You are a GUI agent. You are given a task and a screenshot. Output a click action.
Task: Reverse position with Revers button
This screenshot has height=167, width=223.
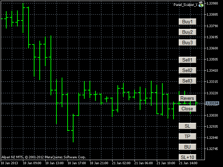(x=187, y=98)
